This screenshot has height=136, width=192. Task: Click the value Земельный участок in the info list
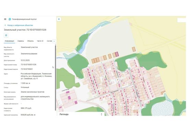tap(29, 47)
